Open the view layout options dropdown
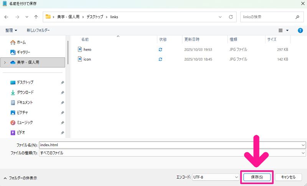This screenshot has width=307, height=186. (x=283, y=30)
